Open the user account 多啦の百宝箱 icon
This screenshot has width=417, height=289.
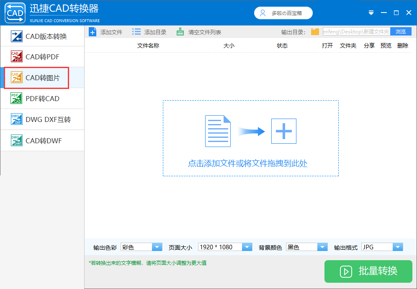tap(263, 13)
